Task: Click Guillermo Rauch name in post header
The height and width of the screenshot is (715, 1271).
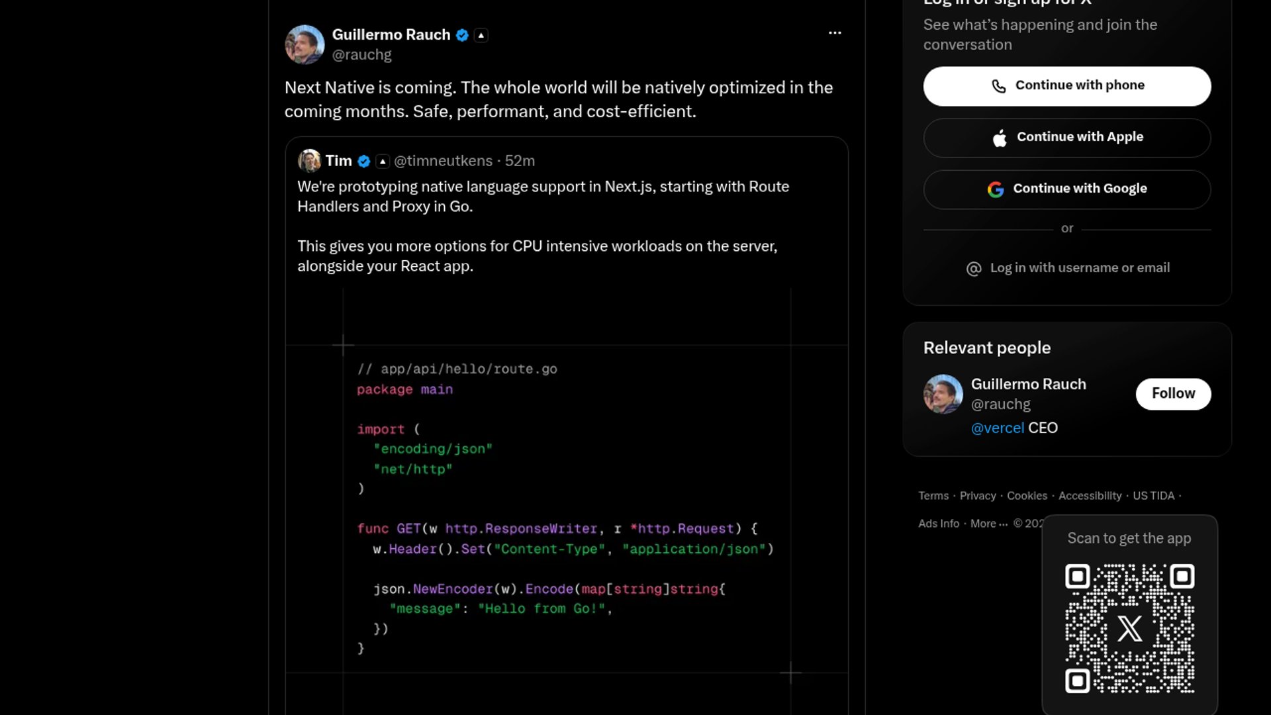Action: click(x=391, y=35)
